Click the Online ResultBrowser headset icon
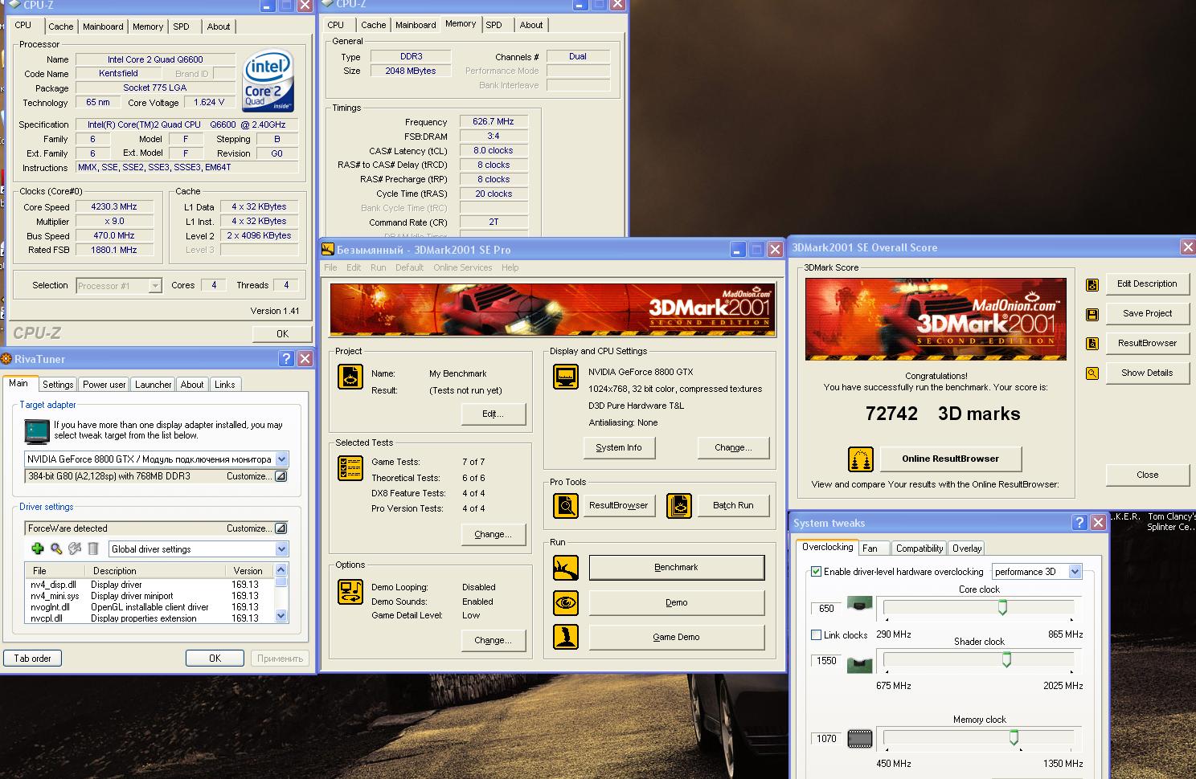 (861, 459)
